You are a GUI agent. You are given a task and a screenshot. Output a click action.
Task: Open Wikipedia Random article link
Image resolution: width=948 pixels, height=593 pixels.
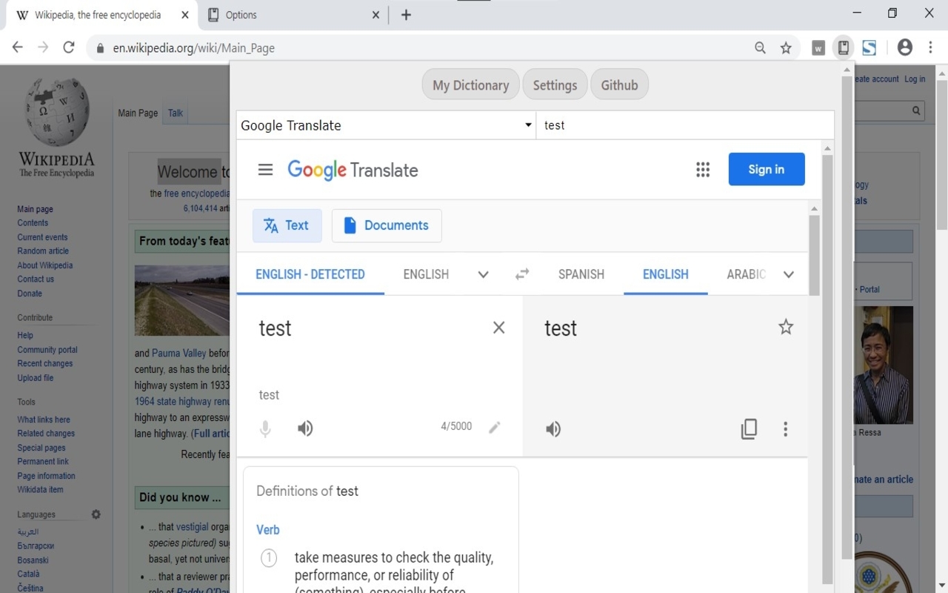tap(43, 251)
